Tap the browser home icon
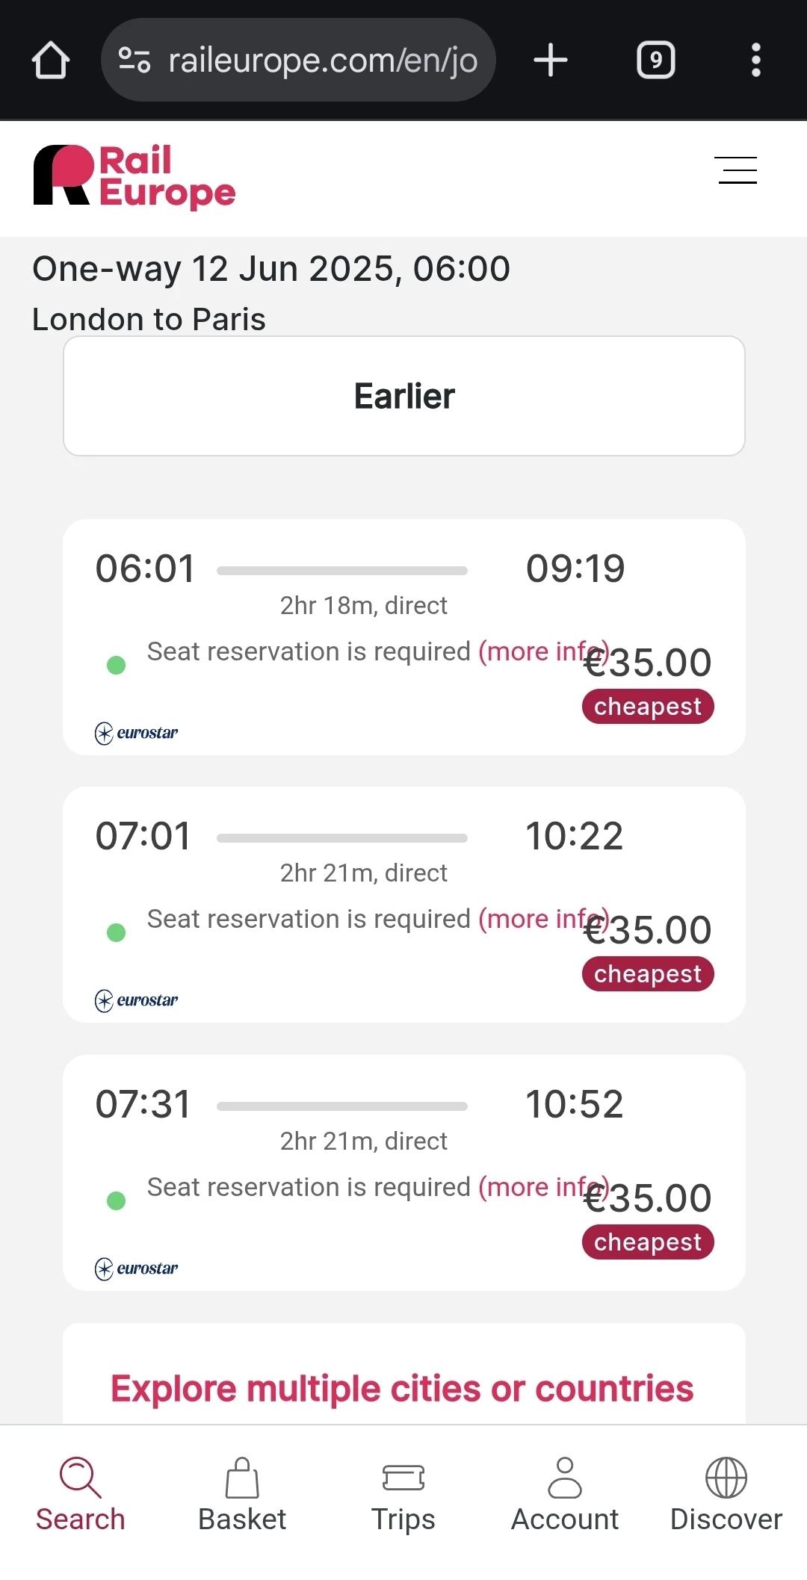This screenshot has width=807, height=1580. 51,61
